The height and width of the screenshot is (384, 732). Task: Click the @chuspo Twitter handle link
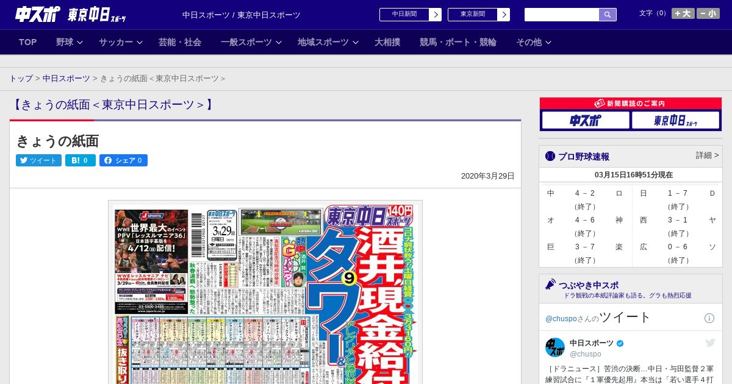[561, 319]
